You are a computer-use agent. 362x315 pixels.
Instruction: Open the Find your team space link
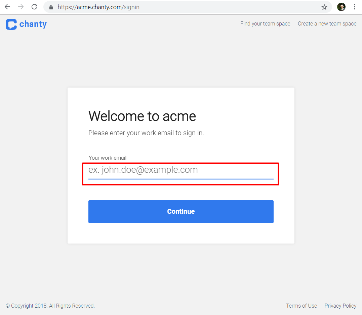point(265,24)
